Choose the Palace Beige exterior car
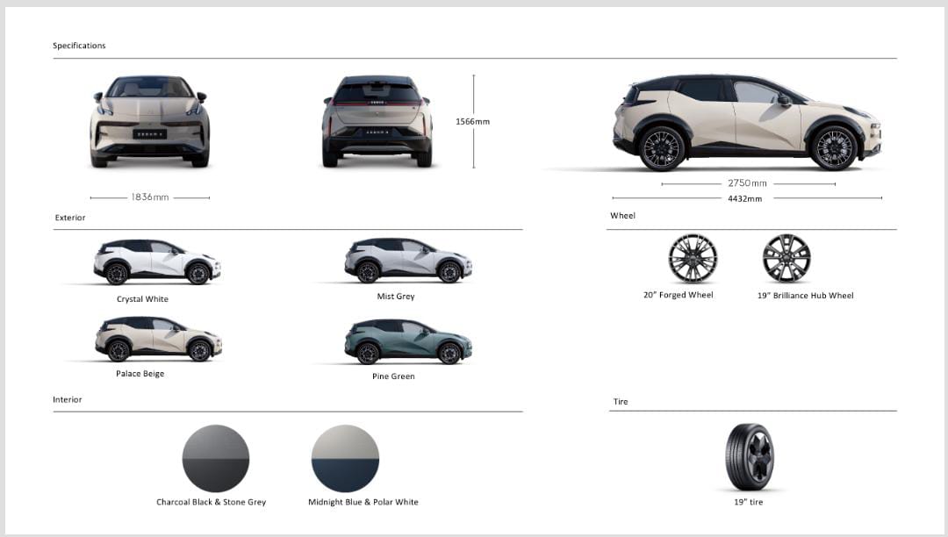The height and width of the screenshot is (537, 948). 158,339
